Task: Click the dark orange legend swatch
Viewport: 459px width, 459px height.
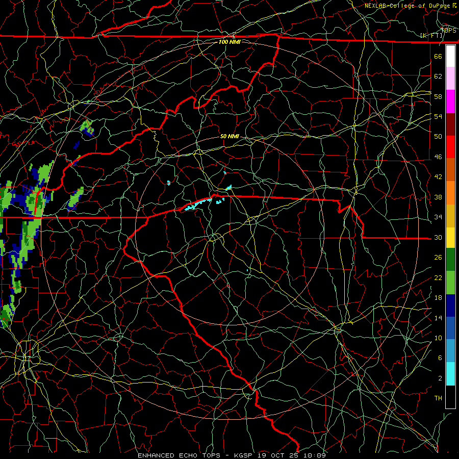Action: pyautogui.click(x=450, y=170)
